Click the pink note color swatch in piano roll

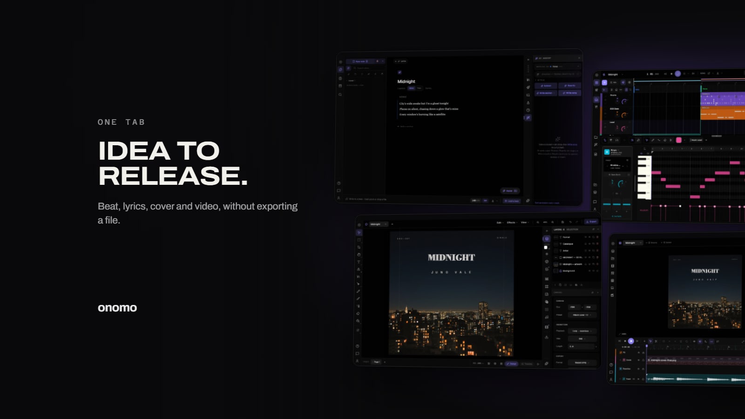pyautogui.click(x=678, y=140)
